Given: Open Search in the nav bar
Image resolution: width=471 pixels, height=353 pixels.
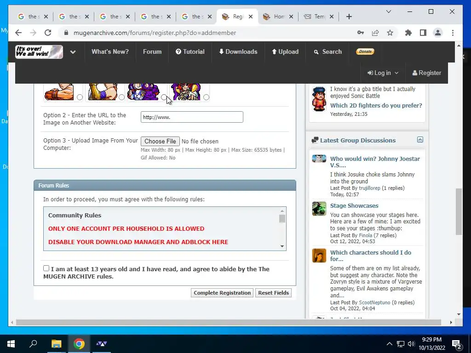Looking at the screenshot, I should [x=327, y=51].
